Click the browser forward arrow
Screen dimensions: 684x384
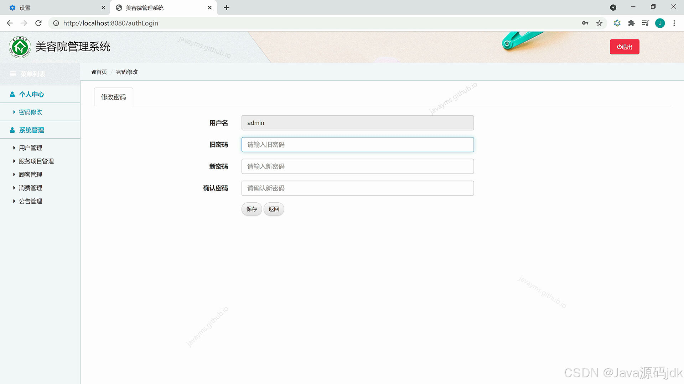tap(24, 23)
